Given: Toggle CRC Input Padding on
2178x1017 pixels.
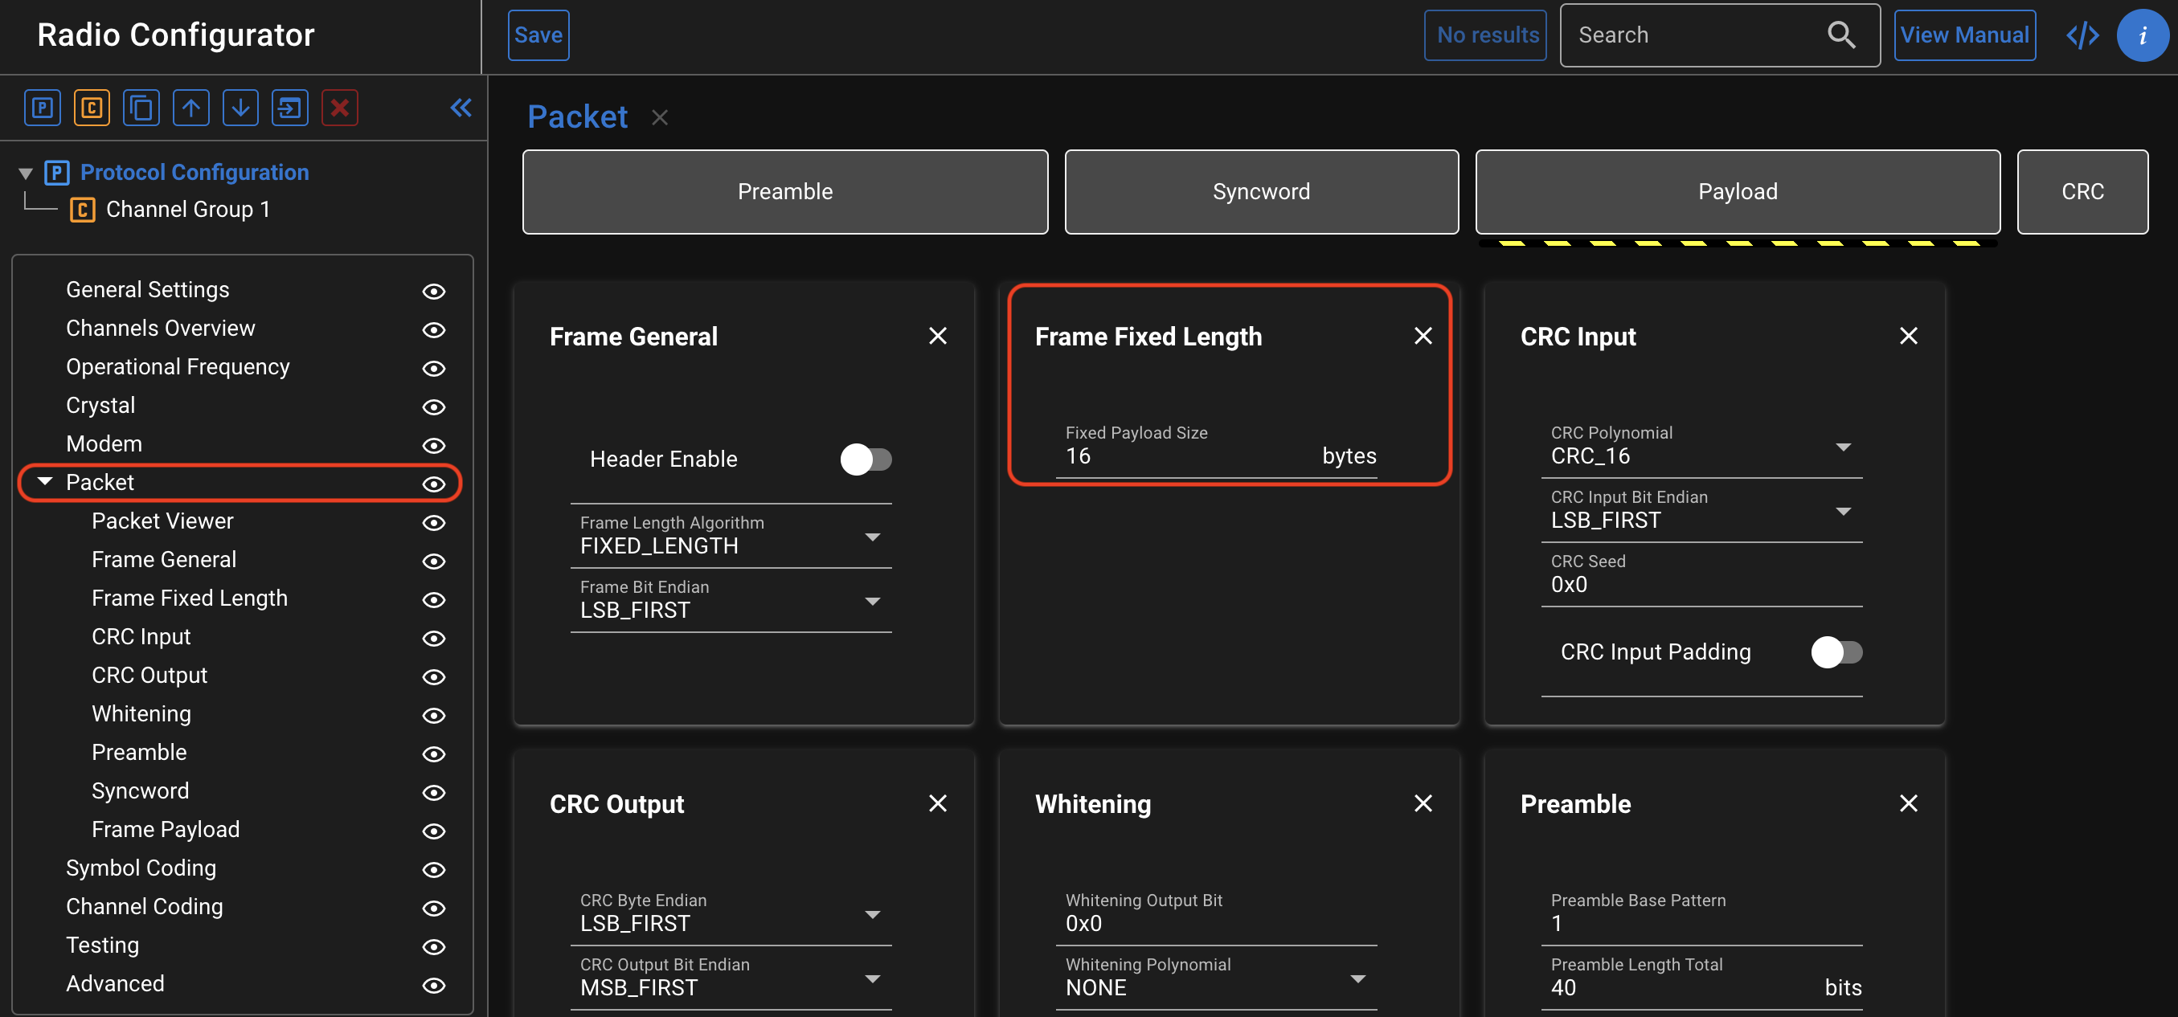Looking at the screenshot, I should click(1836, 651).
